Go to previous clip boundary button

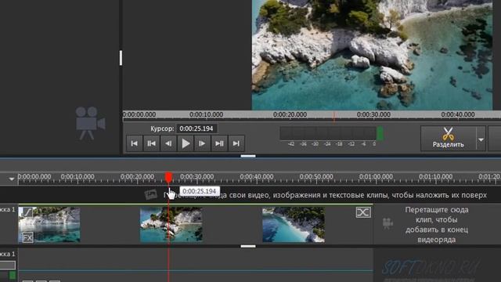[151, 143]
